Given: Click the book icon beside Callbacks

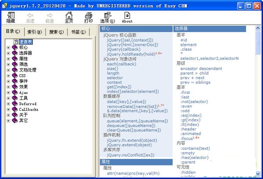Looking at the screenshot, I should 15,109.
